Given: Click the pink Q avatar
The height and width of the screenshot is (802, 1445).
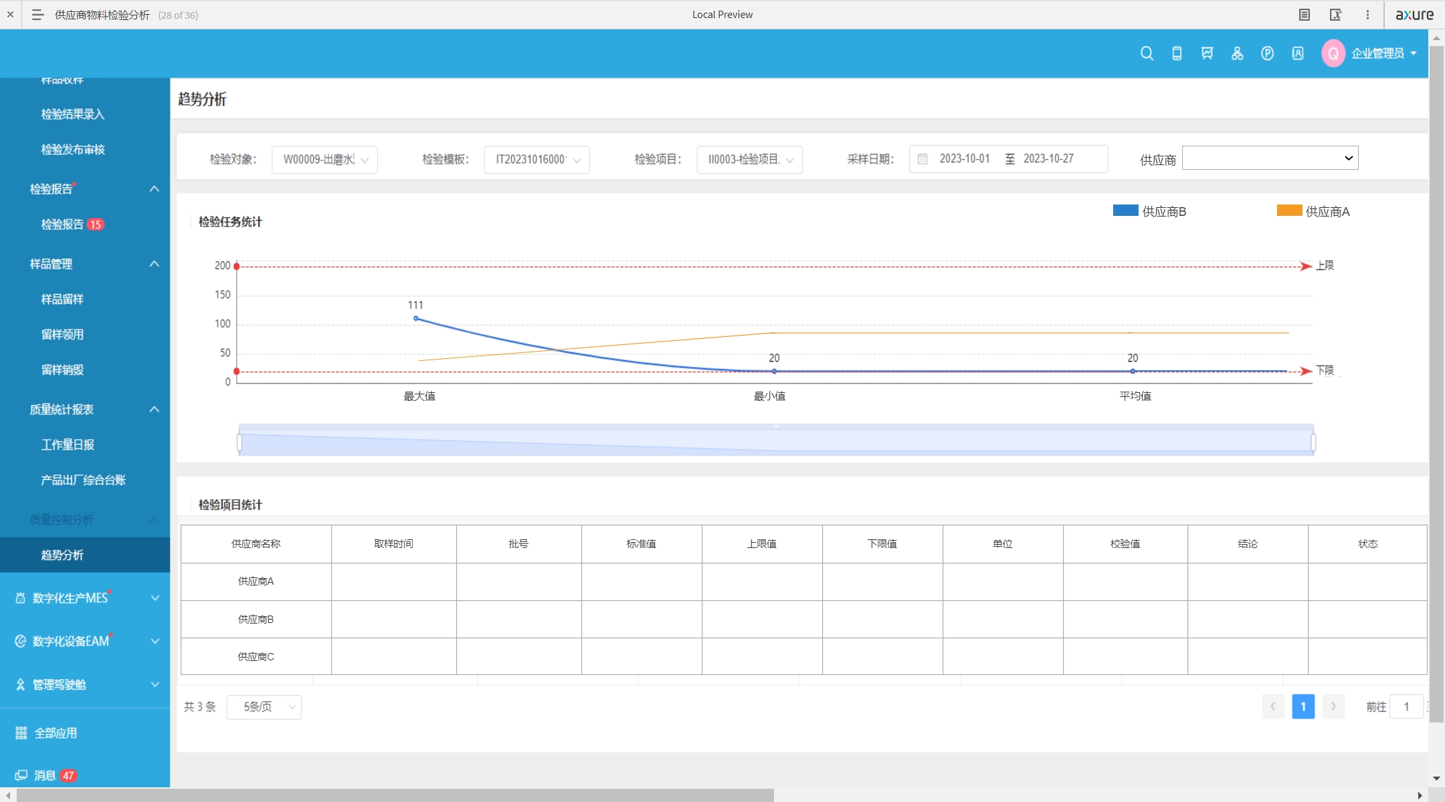Looking at the screenshot, I should tap(1333, 53).
